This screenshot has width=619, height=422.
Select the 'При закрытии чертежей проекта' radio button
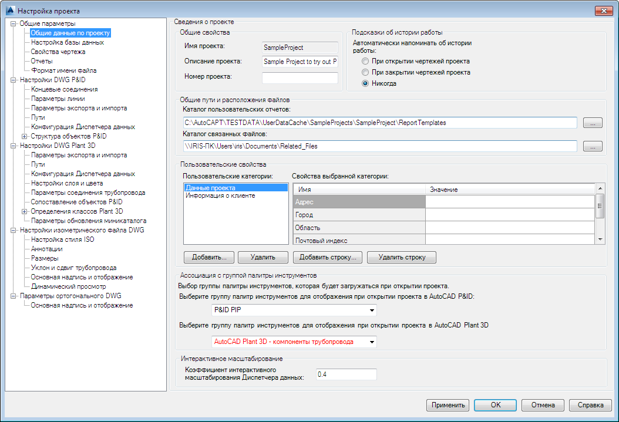(365, 72)
